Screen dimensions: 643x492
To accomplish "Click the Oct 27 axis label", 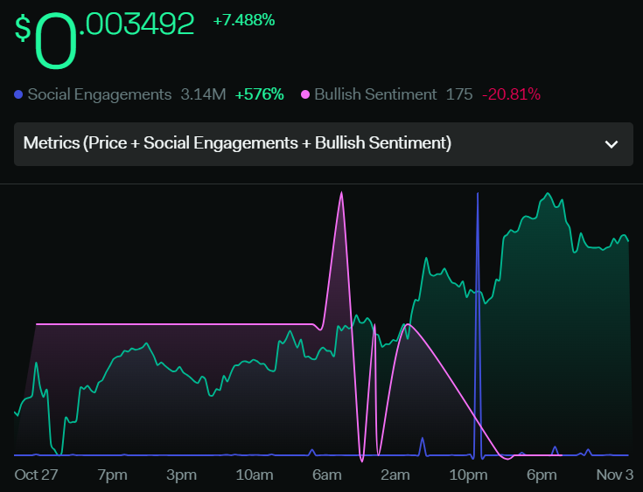I will click(x=36, y=475).
